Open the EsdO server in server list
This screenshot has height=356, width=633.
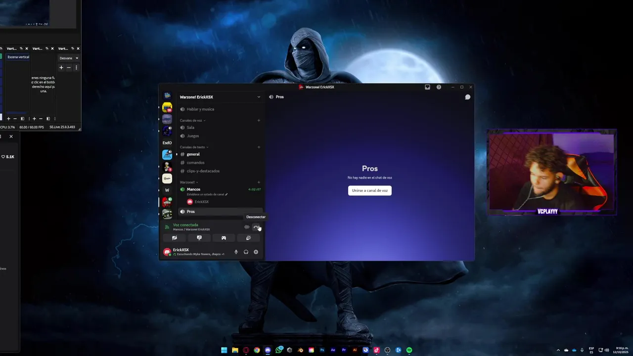point(167,143)
